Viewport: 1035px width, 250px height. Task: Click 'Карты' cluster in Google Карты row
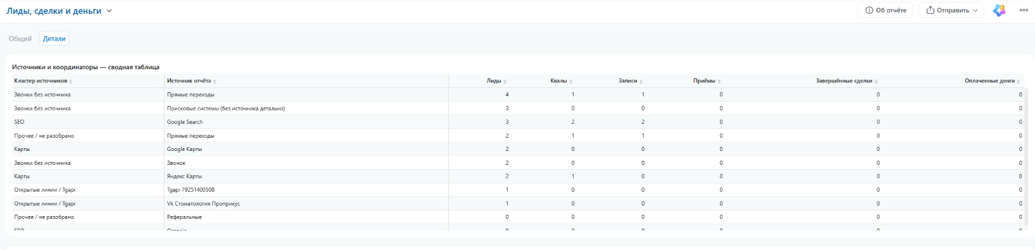pyautogui.click(x=22, y=149)
